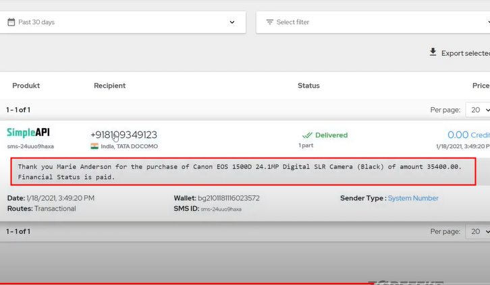The height and width of the screenshot is (285, 490).
Task: Open the top Per page 20 dropdown
Action: (x=478, y=110)
